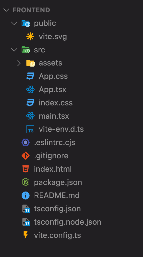Click the TS icon for vite-env.d.ts
143x257 pixels.
tap(30, 129)
